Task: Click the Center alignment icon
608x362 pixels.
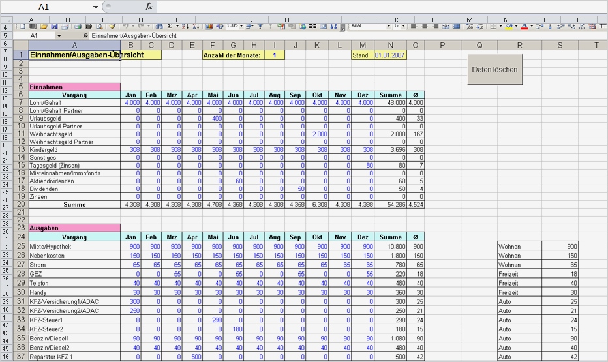Action: coord(425,27)
